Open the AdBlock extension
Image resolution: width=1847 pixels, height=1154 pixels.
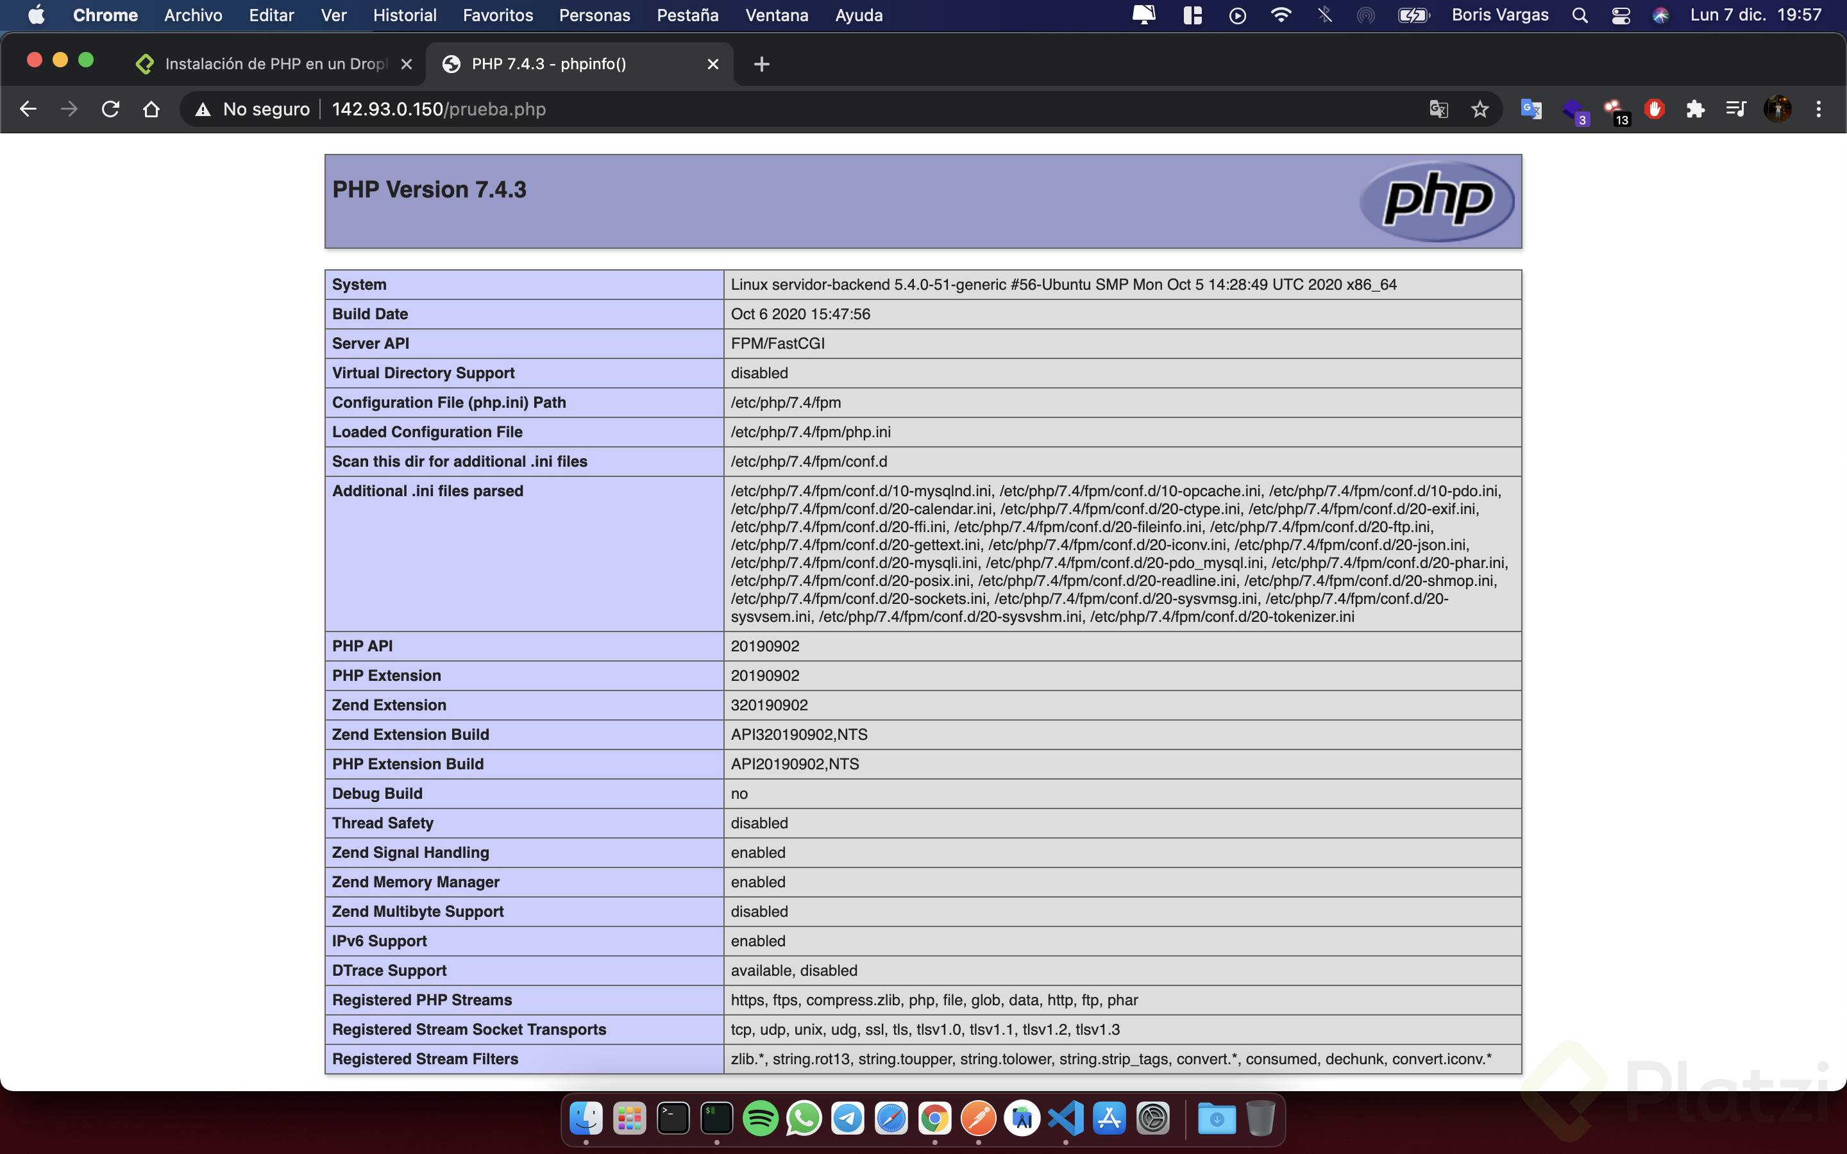[1654, 109]
